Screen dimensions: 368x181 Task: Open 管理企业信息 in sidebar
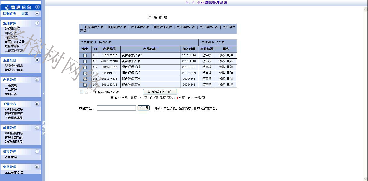14,70
